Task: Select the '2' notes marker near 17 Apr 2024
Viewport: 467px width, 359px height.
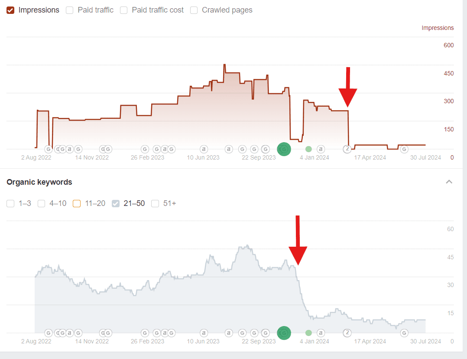Action: 347,149
